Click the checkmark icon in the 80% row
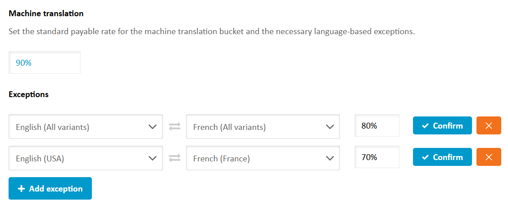 click(425, 126)
